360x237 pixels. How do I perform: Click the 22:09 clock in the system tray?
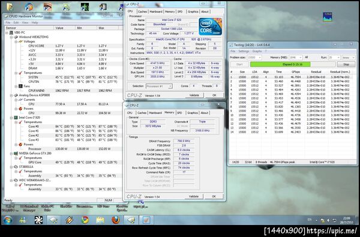coord(347,218)
